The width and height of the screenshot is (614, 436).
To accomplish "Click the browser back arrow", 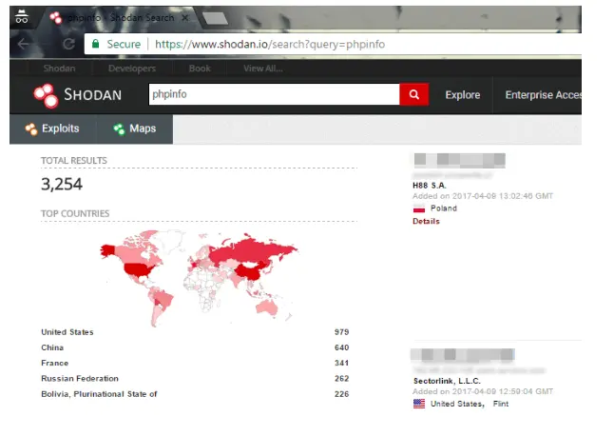I will tap(23, 44).
